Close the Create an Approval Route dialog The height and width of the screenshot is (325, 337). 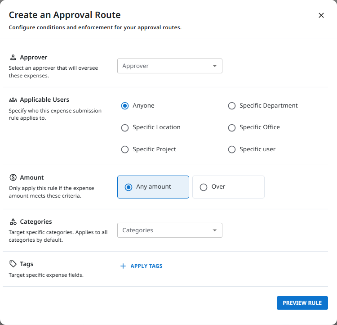[321, 15]
